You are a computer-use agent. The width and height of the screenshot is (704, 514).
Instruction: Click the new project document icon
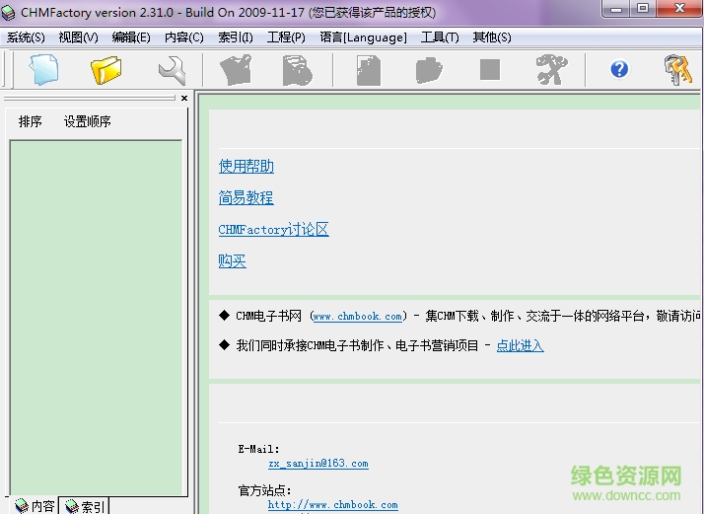click(x=43, y=70)
